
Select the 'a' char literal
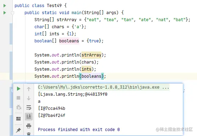point(78,27)
